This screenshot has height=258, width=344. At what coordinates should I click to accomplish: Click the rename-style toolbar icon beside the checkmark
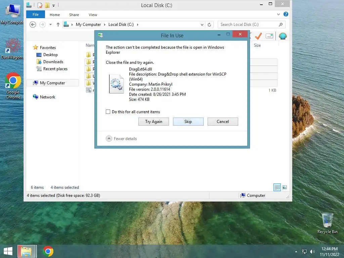[x=269, y=36]
